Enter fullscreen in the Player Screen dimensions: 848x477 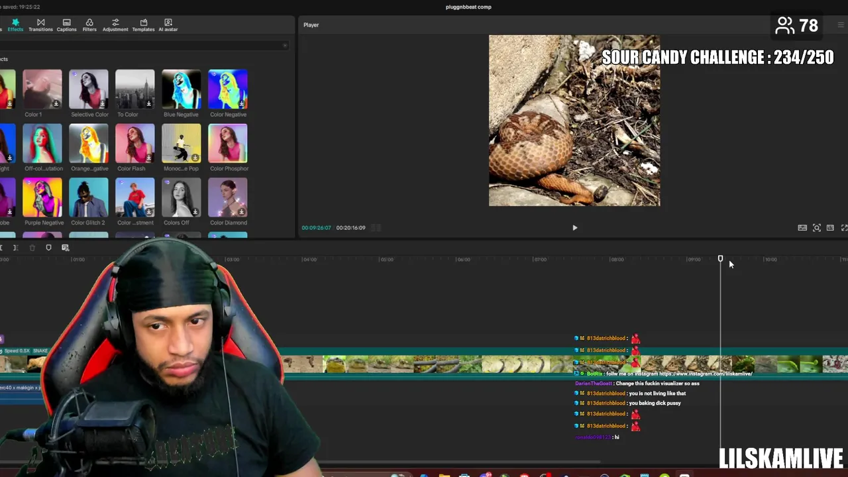click(844, 228)
